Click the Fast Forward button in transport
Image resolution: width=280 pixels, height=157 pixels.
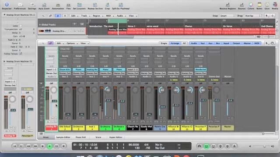tap(35, 146)
